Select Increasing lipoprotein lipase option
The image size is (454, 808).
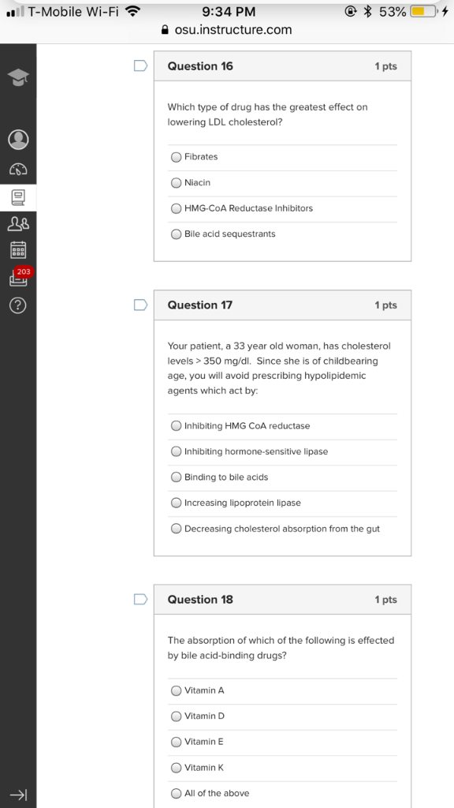coord(176,503)
